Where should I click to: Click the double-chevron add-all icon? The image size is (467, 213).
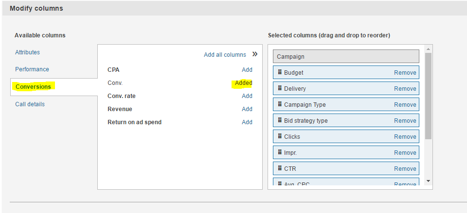(254, 54)
